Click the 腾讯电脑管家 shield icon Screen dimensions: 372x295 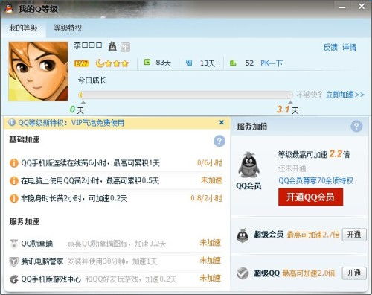pos(13,261)
